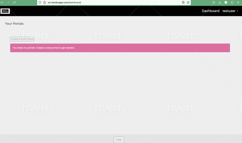
Task: Go forward with the browser arrow
Action: (8, 2)
